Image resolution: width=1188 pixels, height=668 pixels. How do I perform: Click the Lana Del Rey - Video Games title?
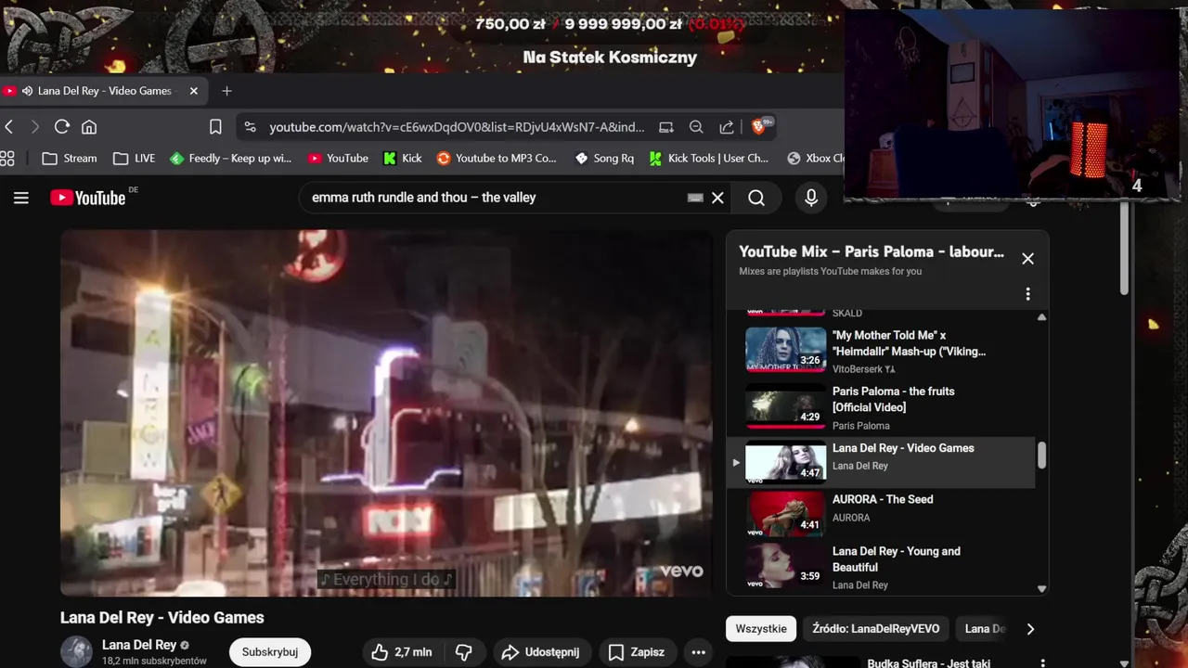[162, 618]
